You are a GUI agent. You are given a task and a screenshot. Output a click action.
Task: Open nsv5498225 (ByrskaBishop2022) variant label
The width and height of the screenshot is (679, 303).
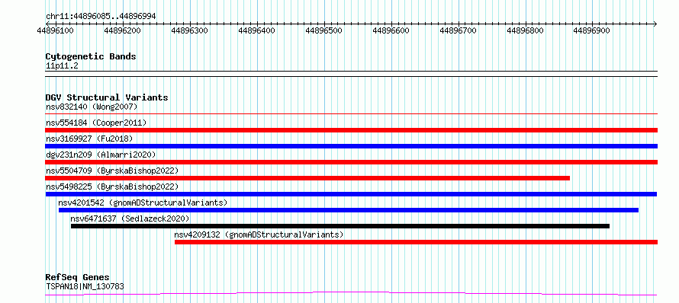(112, 187)
